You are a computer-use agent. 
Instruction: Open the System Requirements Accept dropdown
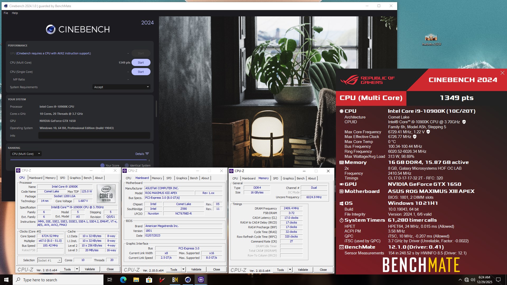[121, 87]
